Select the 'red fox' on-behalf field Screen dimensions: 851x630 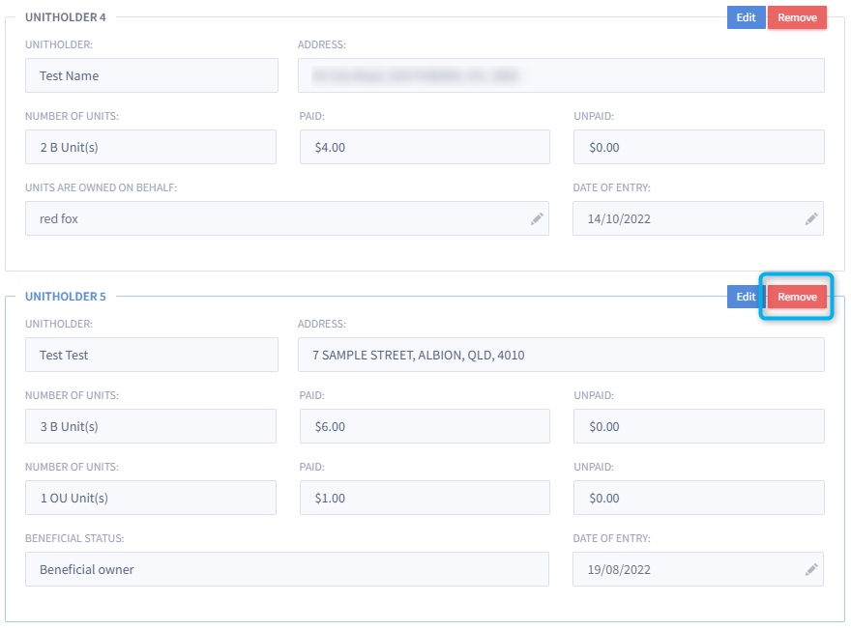pyautogui.click(x=287, y=218)
